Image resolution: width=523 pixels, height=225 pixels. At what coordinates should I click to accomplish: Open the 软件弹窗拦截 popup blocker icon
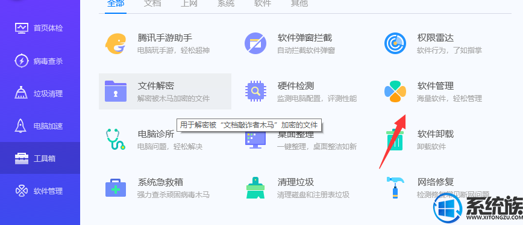pyautogui.click(x=255, y=43)
